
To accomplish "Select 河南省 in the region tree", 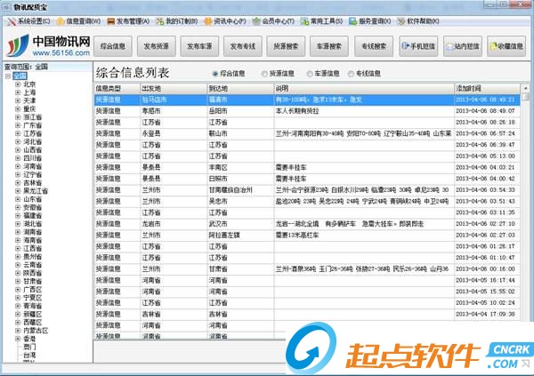I will (x=32, y=166).
